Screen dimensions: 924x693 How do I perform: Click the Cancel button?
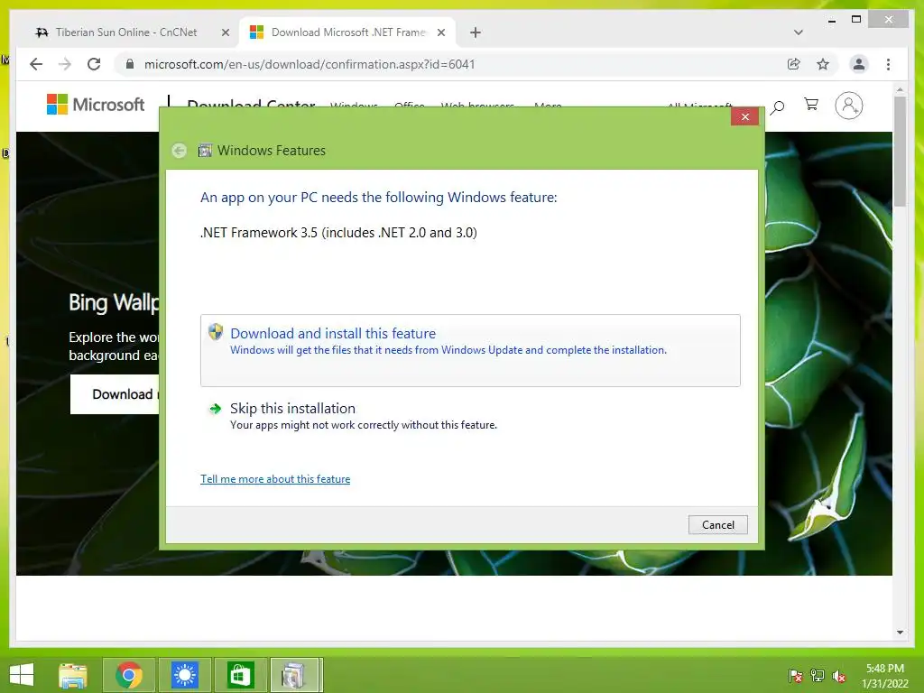tap(717, 524)
